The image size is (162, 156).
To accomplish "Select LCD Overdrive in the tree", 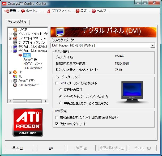I will 33,68.
